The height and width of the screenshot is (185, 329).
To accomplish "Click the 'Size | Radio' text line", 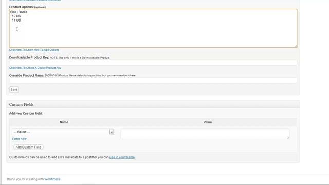I will (x=19, y=12).
